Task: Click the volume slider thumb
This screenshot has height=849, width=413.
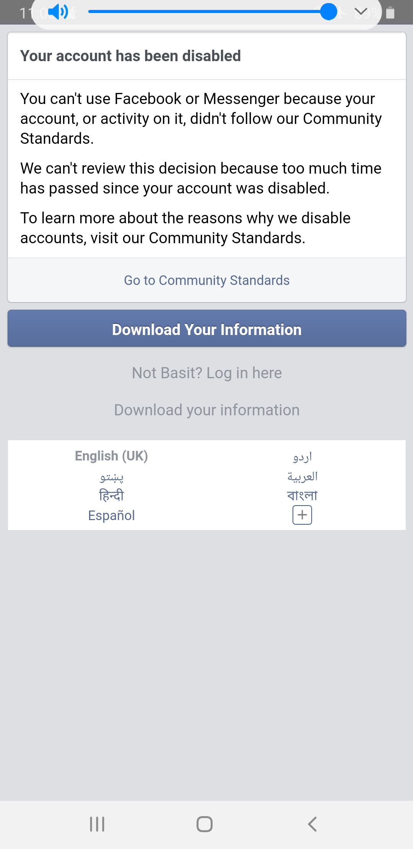Action: point(328,11)
